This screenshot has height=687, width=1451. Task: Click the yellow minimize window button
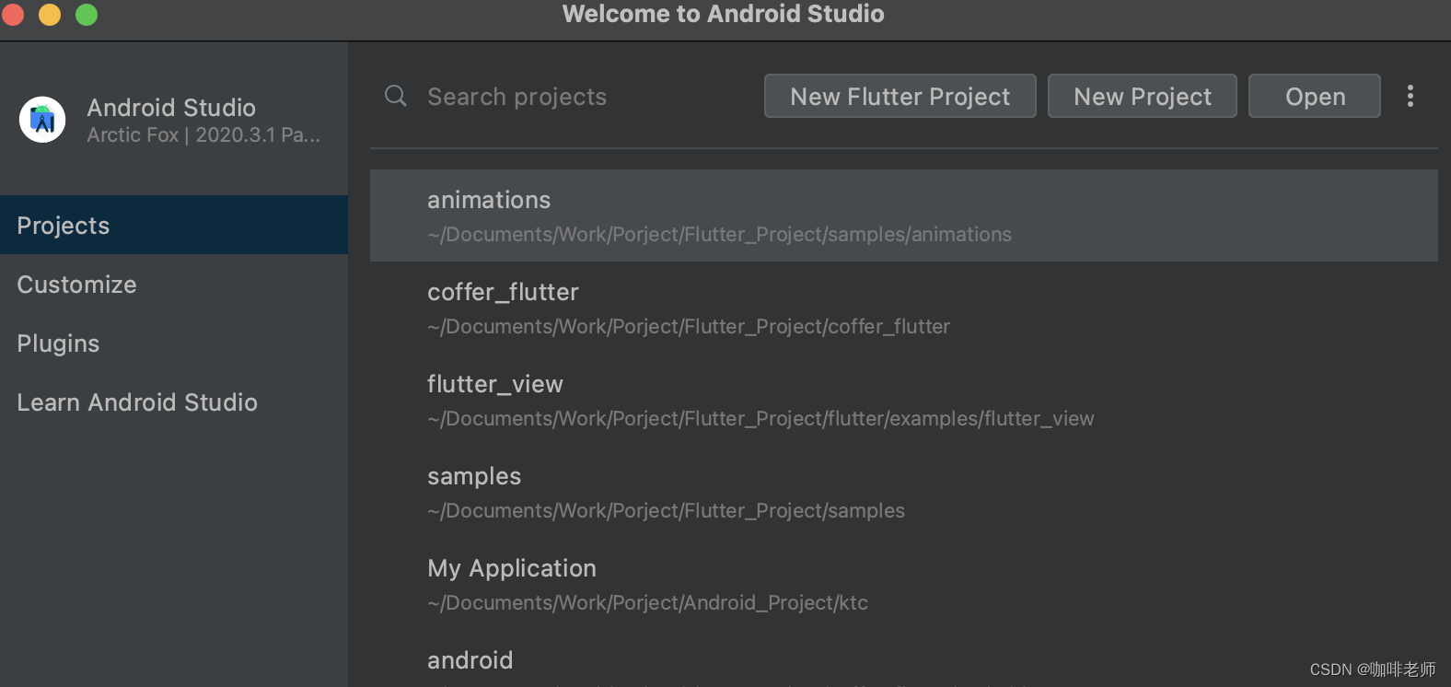[x=50, y=14]
